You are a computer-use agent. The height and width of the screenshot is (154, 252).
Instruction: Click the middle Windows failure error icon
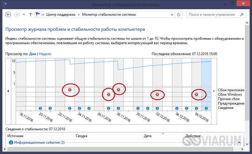[x=157, y=94]
